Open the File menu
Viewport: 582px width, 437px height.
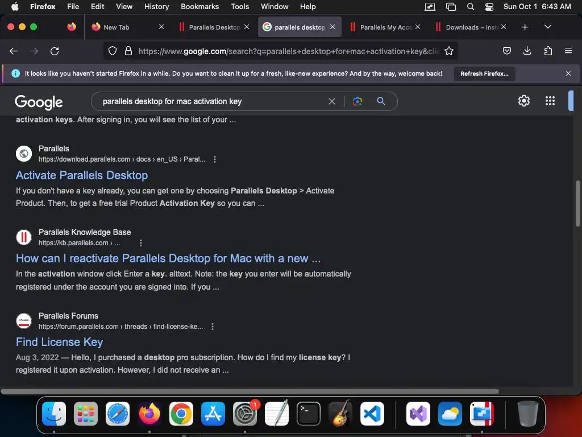[73, 7]
